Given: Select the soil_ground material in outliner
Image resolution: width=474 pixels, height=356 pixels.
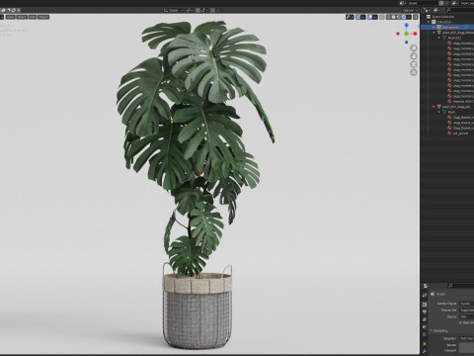Looking at the screenshot, I should 460,133.
